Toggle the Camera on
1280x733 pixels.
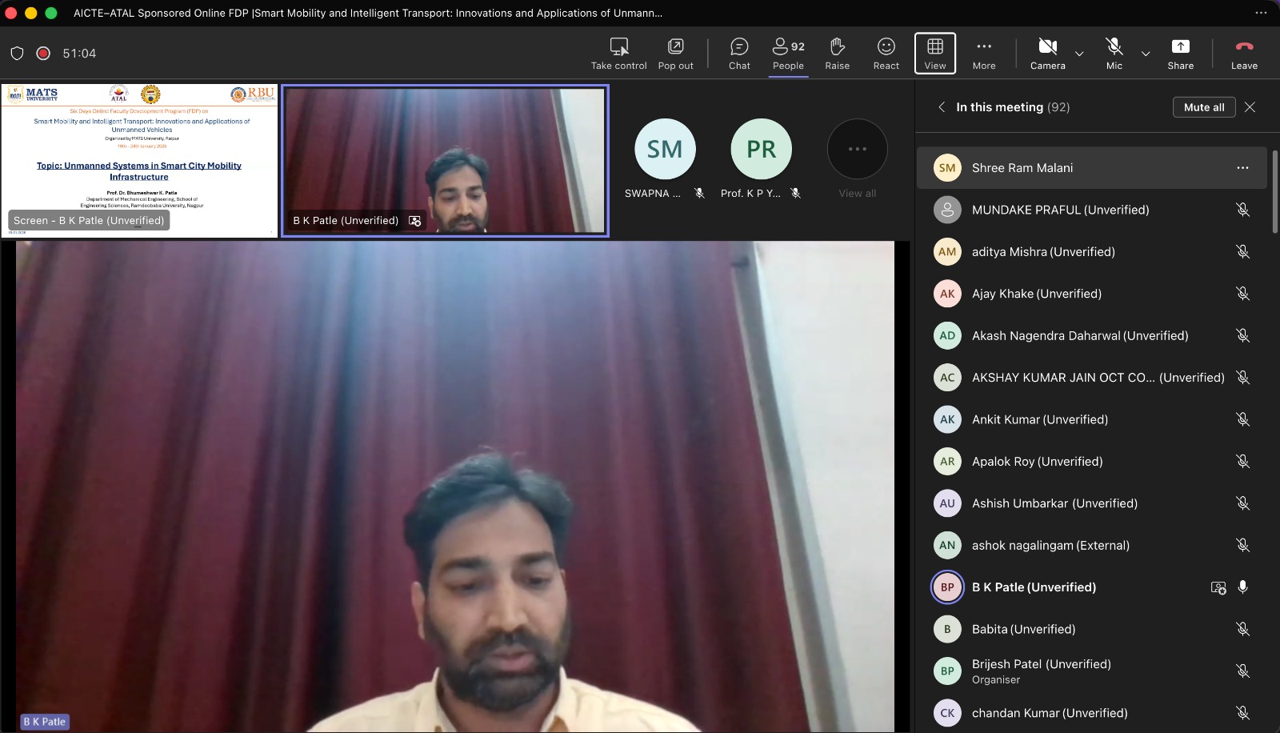click(1047, 54)
